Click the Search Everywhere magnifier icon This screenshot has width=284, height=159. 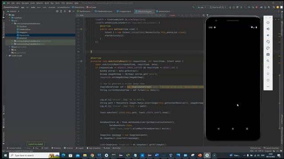(274, 7)
